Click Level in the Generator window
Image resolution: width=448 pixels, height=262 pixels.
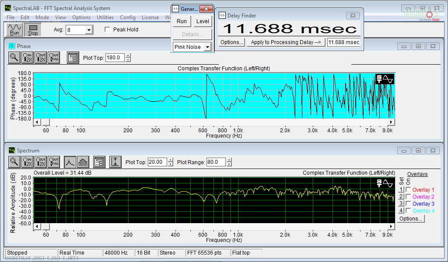[x=203, y=21]
